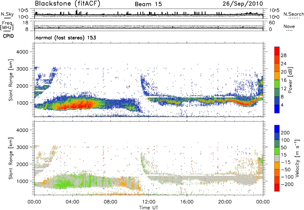Image resolution: width=304 pixels, height=210 pixels.
Task: Click "Slant Range [km]" label of the velocity panel
Action: click(11, 158)
